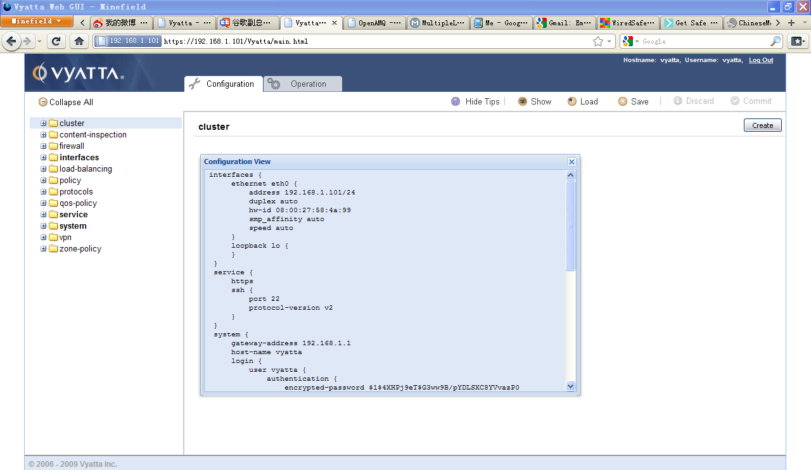This screenshot has height=470, width=811.
Task: Expand the firewall tree node
Action: pos(44,146)
